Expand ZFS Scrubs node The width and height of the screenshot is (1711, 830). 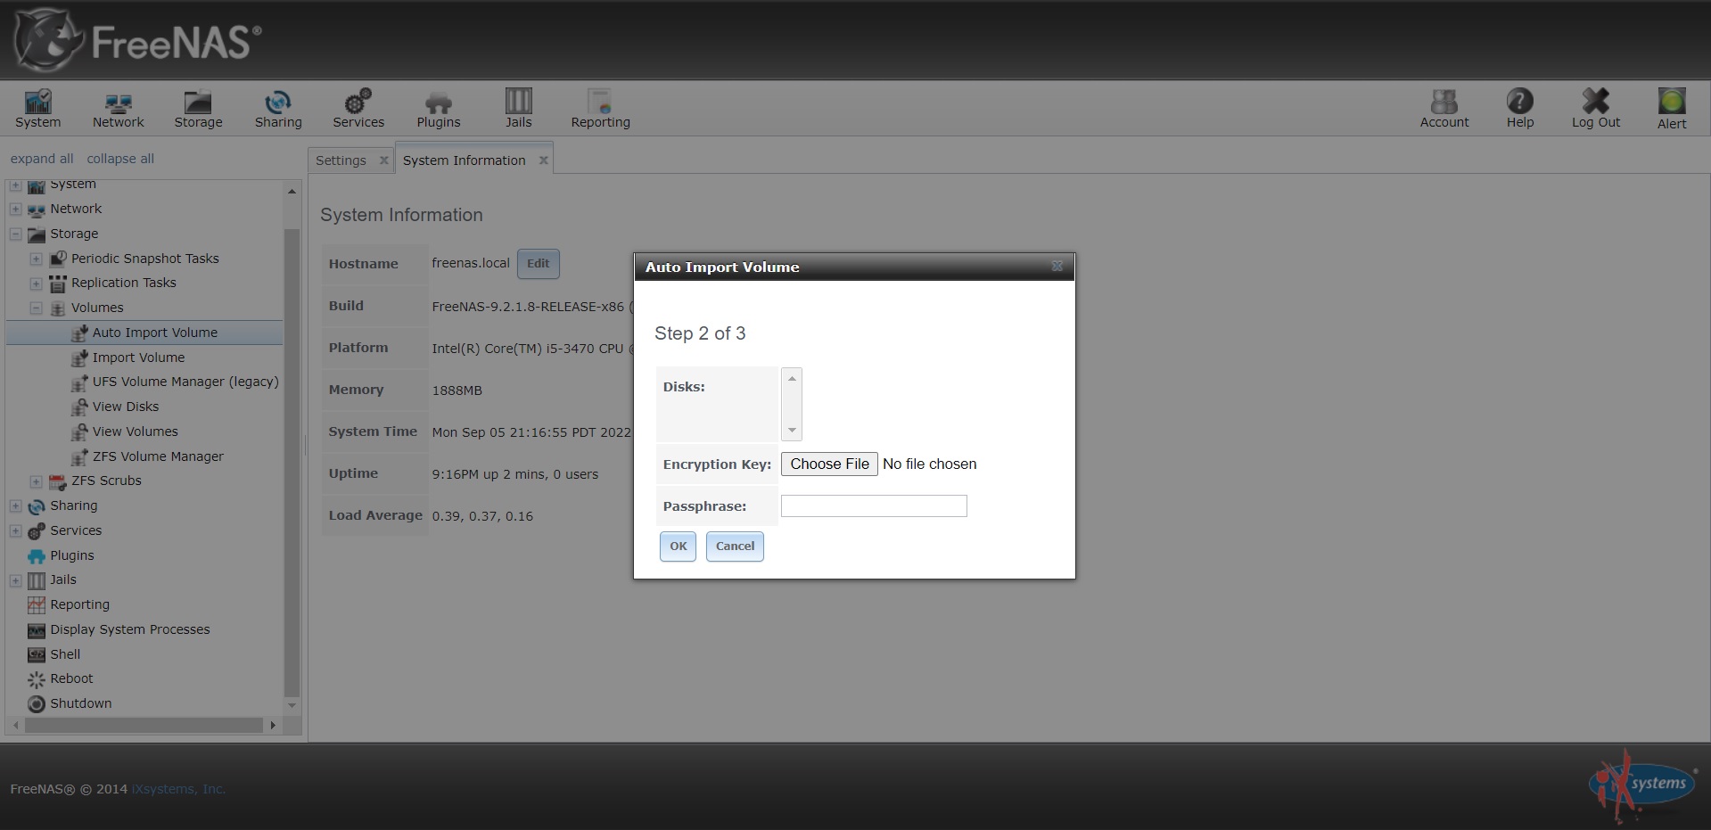tap(36, 481)
